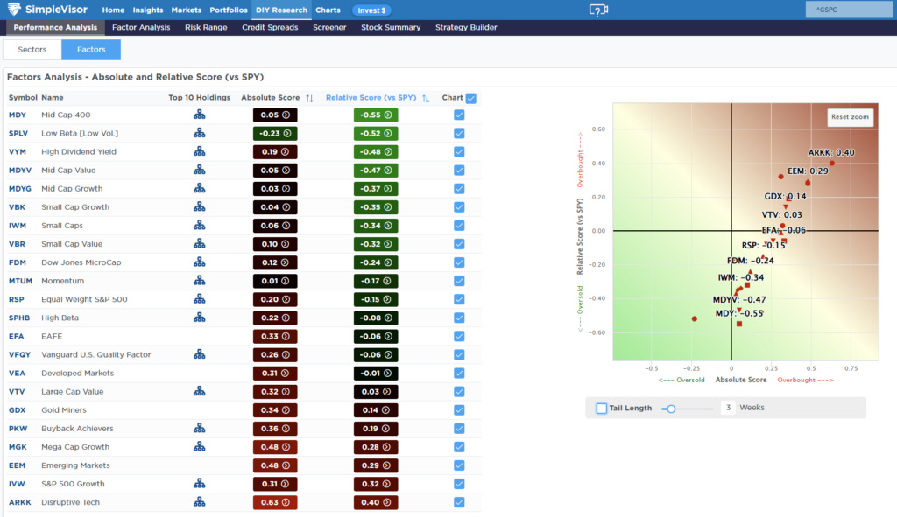Open holdings icon for MDYV Mid Cap Value
Screen dimensions: 897x517
tap(199, 170)
